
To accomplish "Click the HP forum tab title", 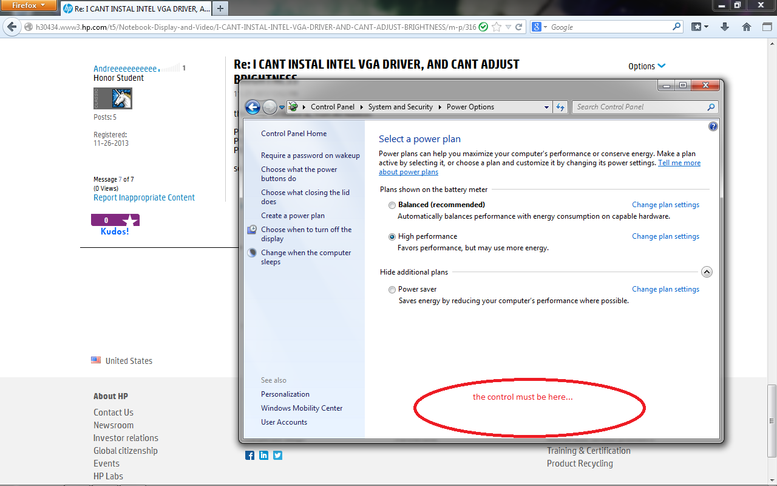I will [143, 9].
